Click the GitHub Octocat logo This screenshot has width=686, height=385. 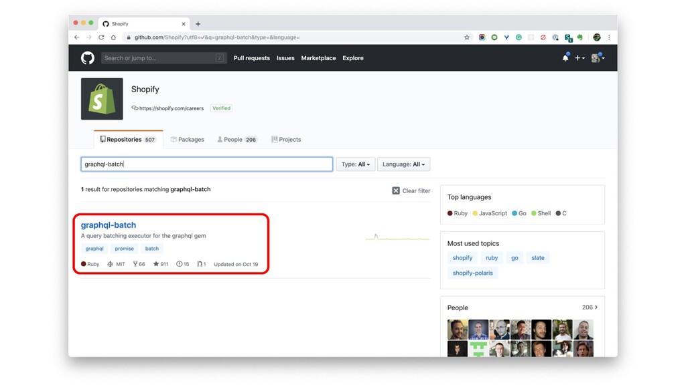pyautogui.click(x=88, y=58)
